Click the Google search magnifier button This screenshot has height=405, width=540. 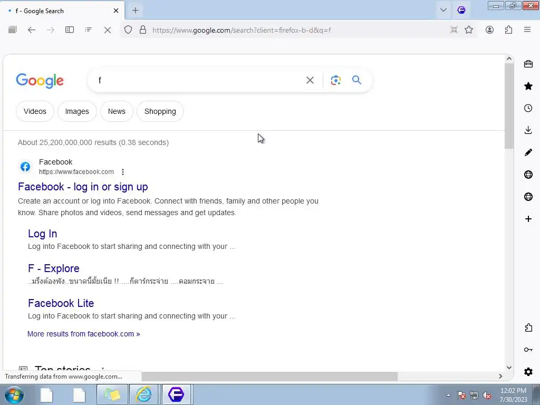point(357,80)
